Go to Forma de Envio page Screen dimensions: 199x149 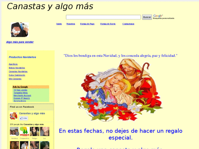pos(108,24)
